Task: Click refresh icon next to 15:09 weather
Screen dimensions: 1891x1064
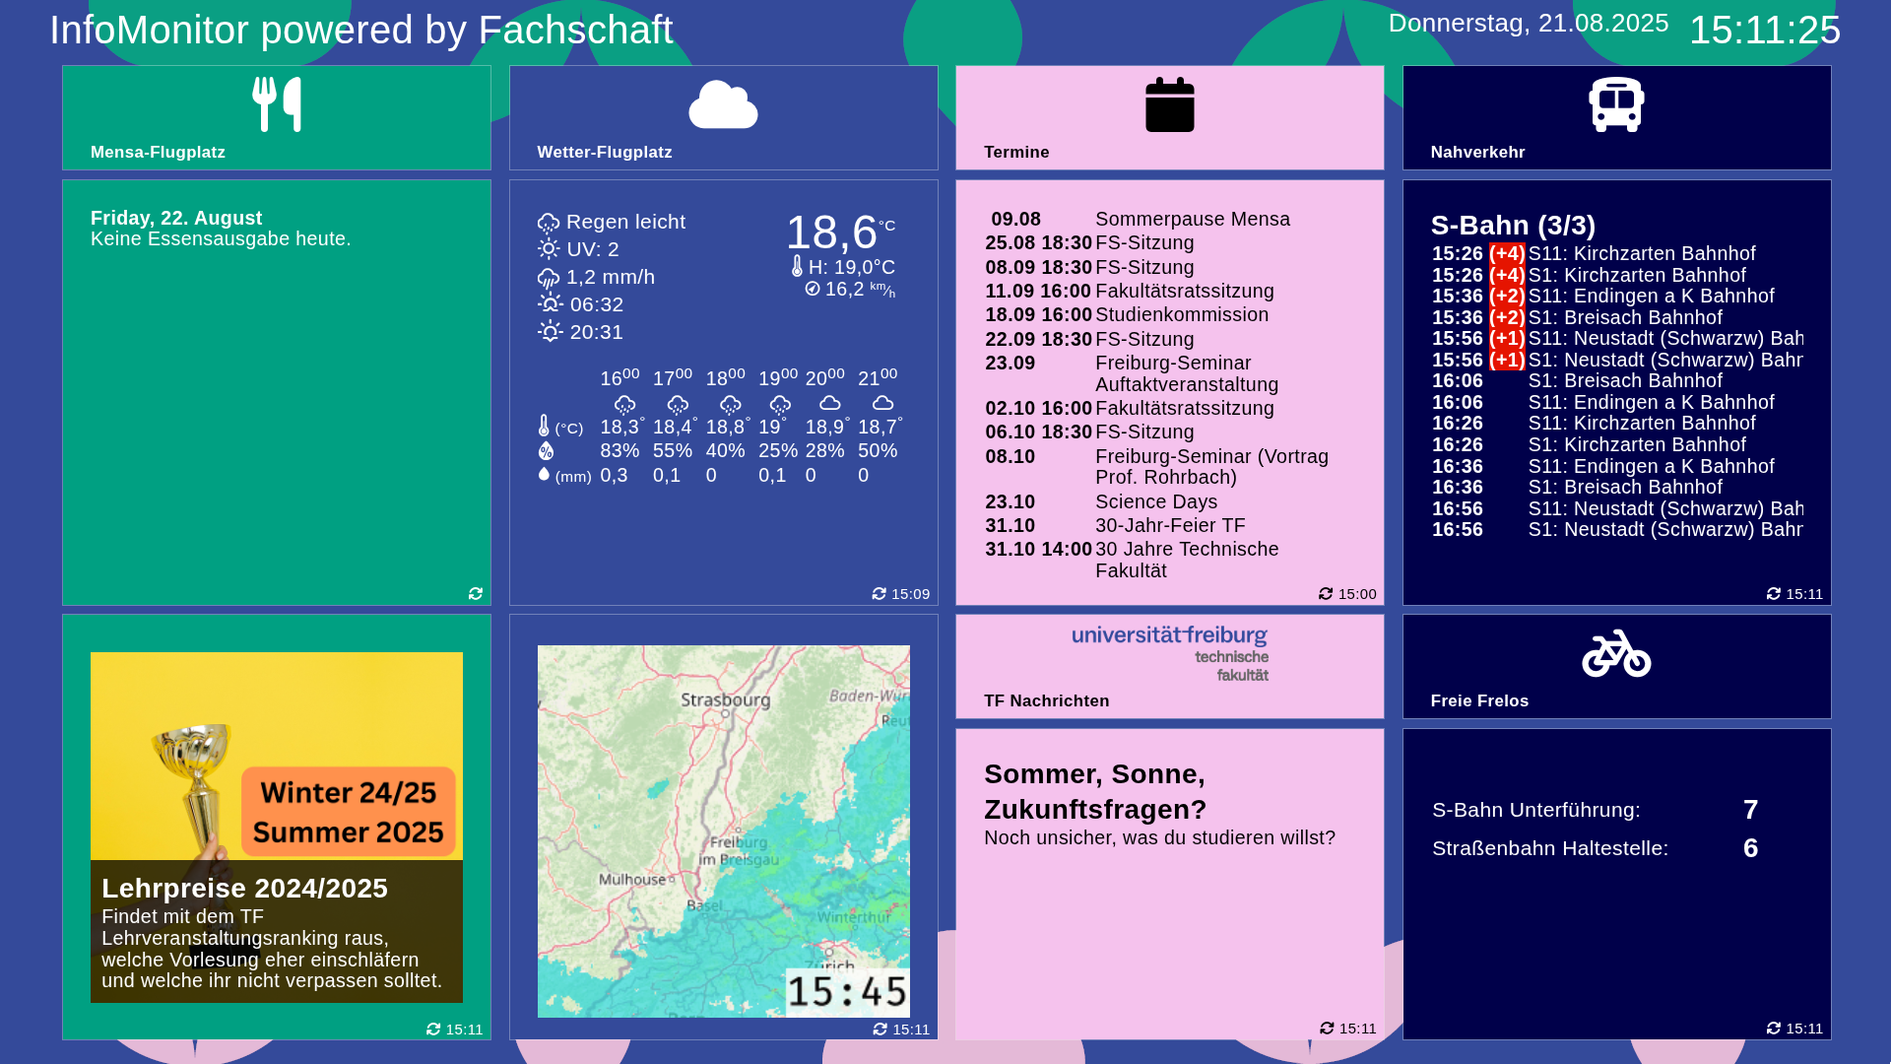Action: pos(880,593)
